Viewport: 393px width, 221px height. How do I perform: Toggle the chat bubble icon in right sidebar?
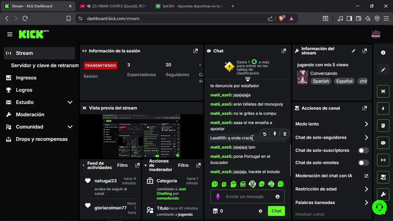click(x=383, y=143)
